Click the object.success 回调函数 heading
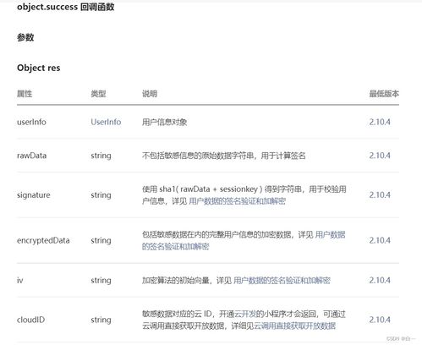 [x=66, y=7]
